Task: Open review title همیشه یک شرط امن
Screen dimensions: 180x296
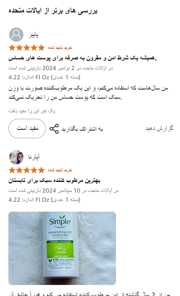Action: click(x=82, y=58)
